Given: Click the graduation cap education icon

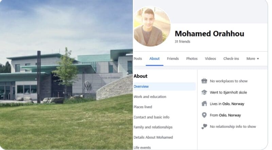Looking at the screenshot, I should pyautogui.click(x=204, y=93).
